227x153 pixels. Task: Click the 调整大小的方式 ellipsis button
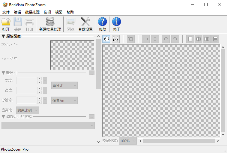pos(92,117)
